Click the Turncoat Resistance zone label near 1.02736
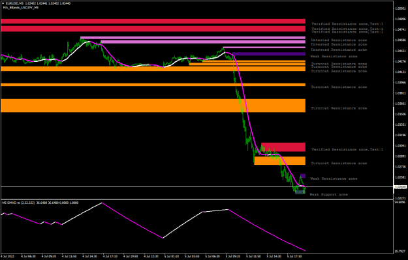This screenshot has width=408, height=260. (339, 163)
